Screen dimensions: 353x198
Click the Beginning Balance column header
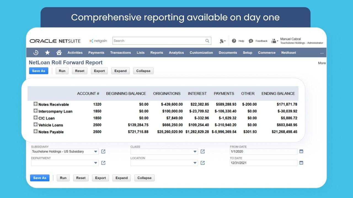(x=126, y=94)
